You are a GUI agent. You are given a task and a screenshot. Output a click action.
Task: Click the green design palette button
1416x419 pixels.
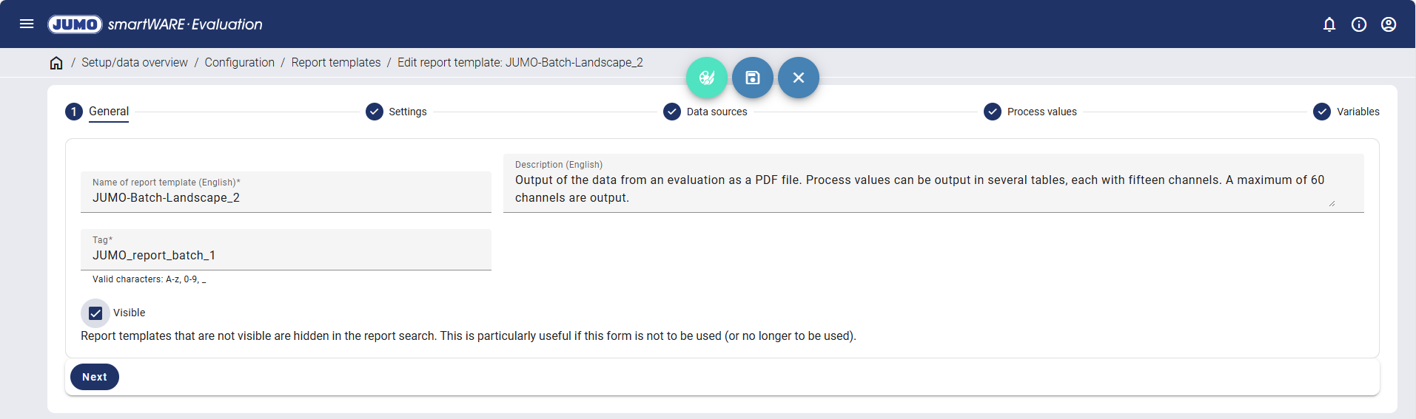[707, 78]
